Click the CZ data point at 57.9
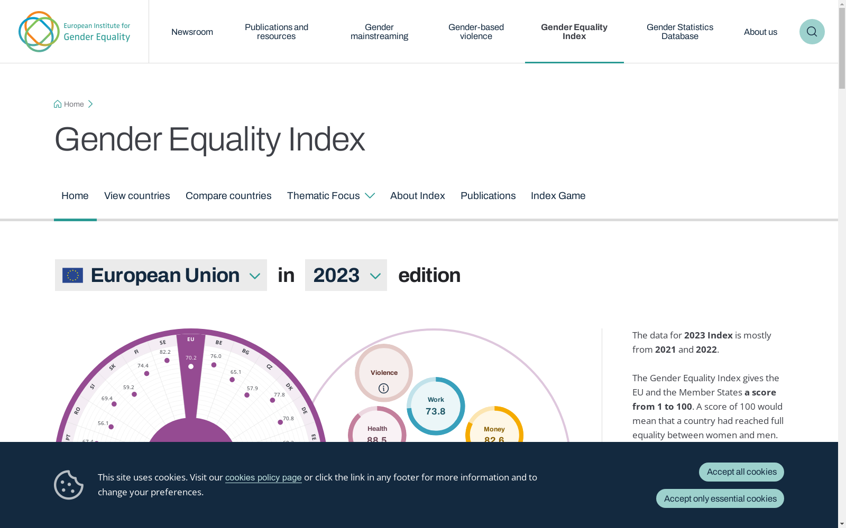846x528 pixels. [247, 395]
